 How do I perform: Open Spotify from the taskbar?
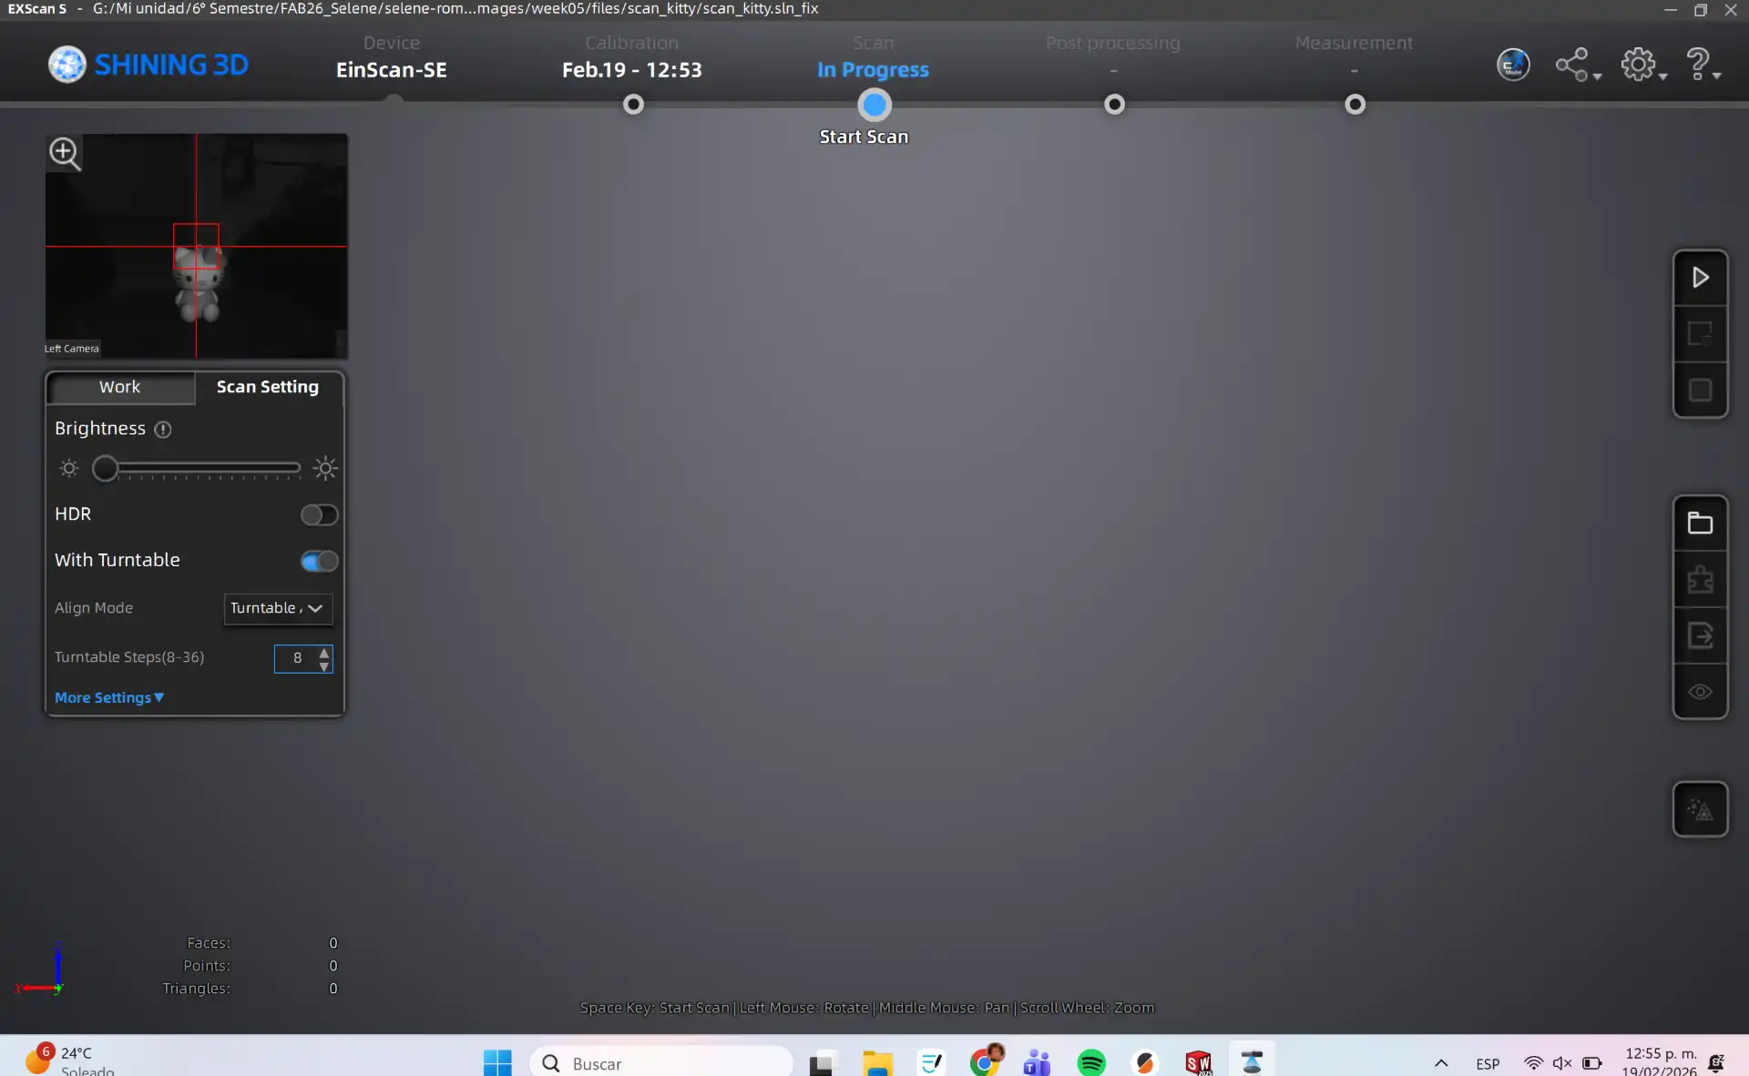(x=1090, y=1062)
